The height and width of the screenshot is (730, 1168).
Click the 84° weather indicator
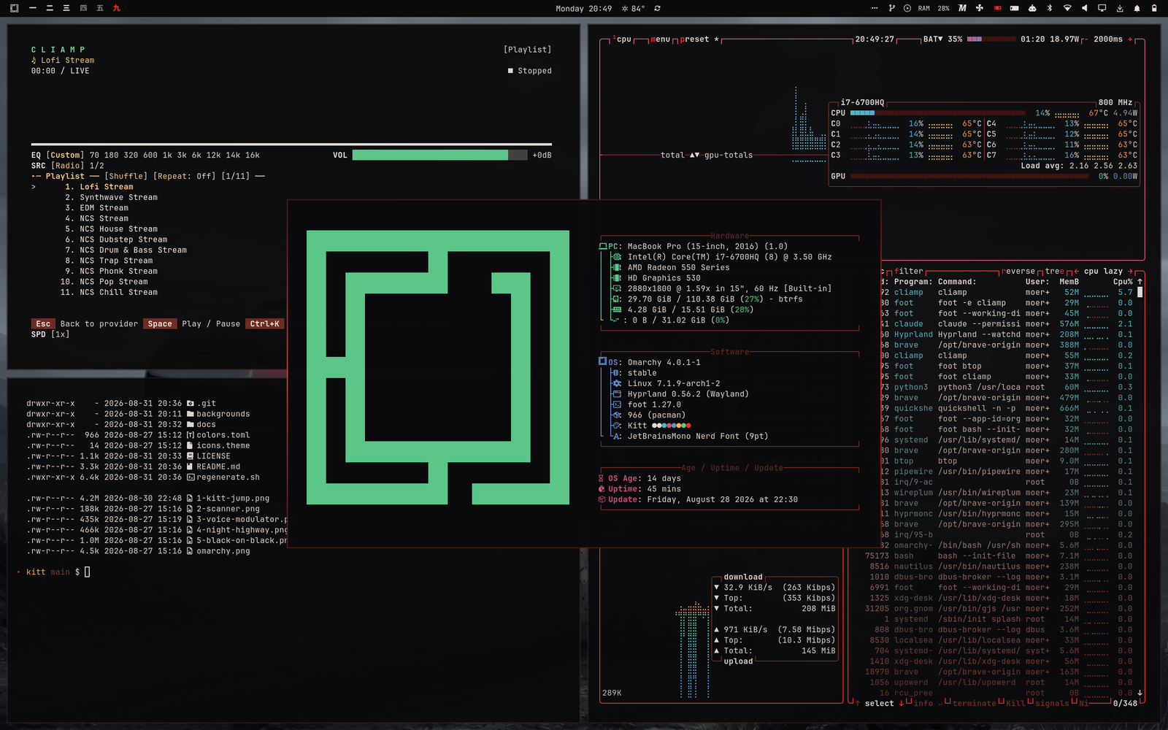tap(633, 9)
